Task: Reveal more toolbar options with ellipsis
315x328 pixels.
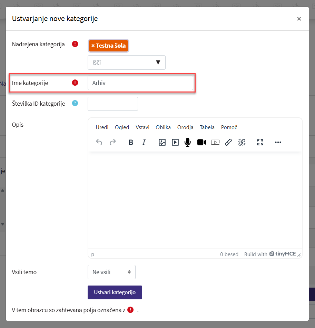Action: [x=278, y=142]
